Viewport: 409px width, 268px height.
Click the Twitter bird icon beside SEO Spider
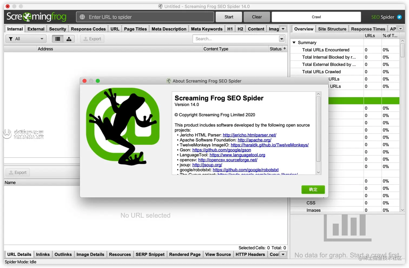(399, 17)
